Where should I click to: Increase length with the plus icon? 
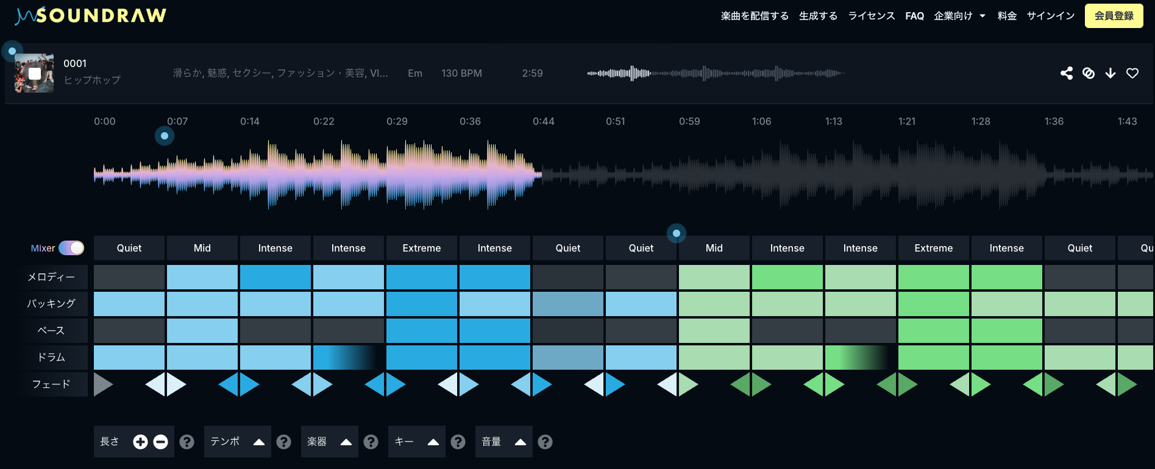pyautogui.click(x=140, y=442)
